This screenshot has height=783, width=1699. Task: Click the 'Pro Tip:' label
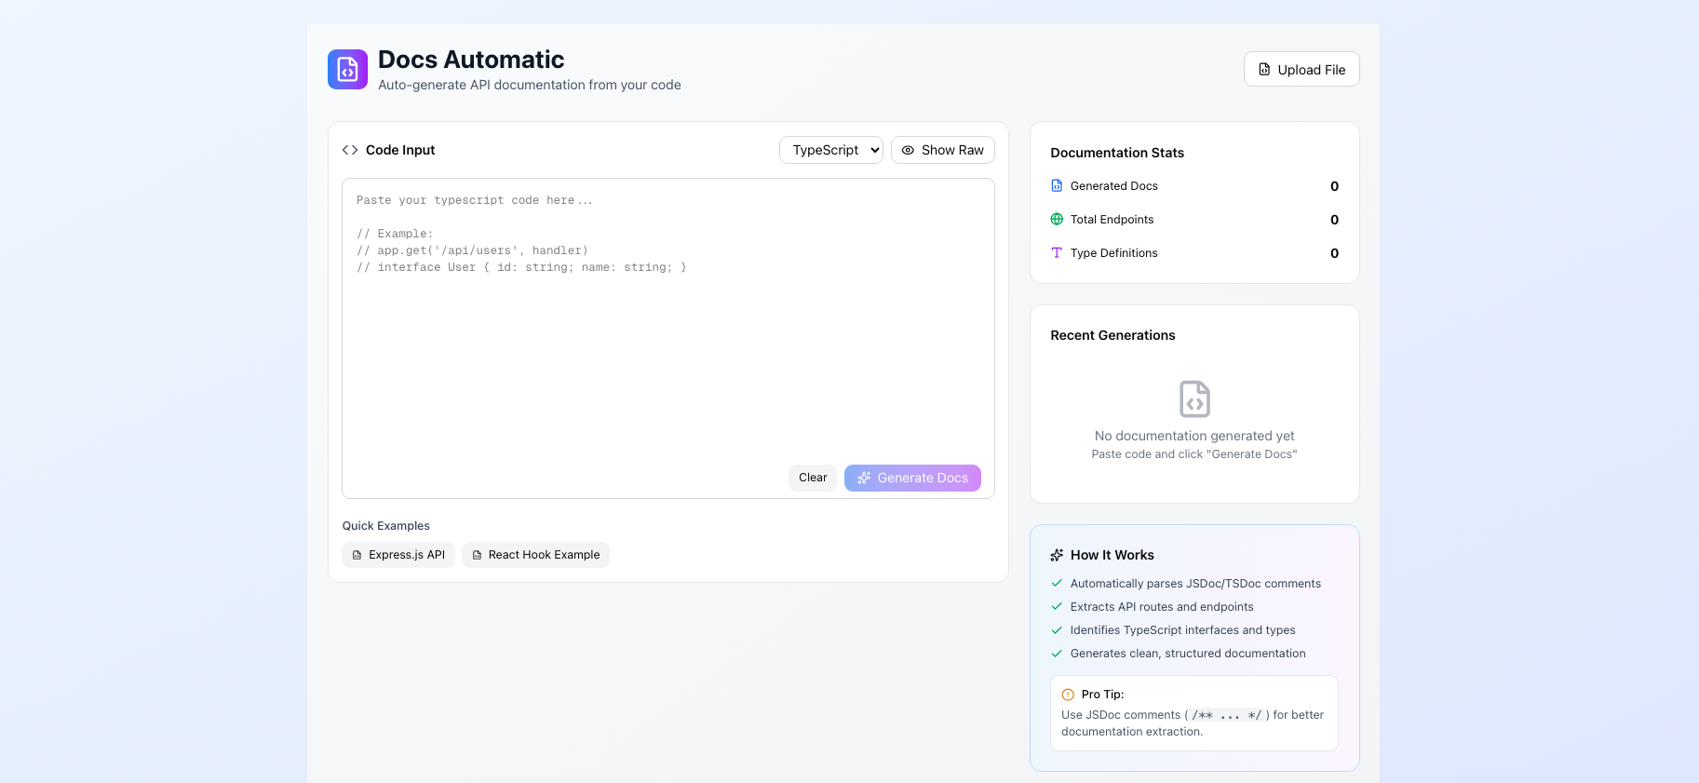click(1102, 695)
